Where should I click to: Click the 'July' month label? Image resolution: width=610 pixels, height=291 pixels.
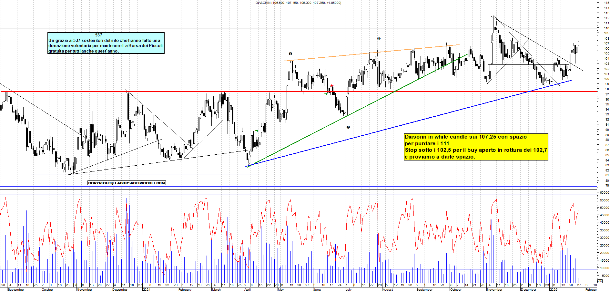pyautogui.click(x=349, y=289)
